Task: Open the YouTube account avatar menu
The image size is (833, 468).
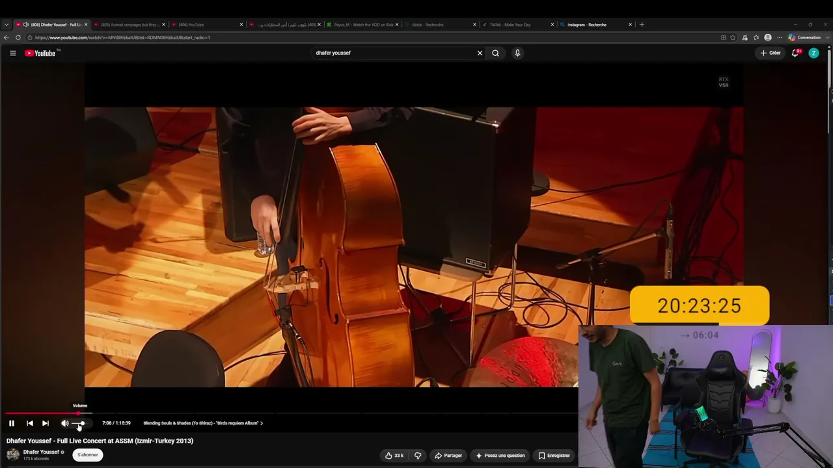Action: [x=813, y=53]
